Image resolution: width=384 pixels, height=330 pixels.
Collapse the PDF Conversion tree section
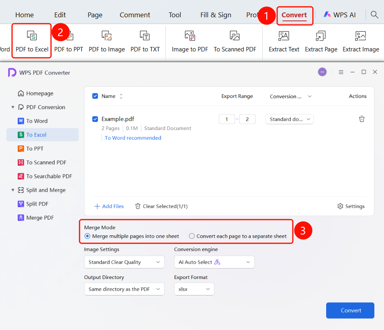pyautogui.click(x=13, y=107)
